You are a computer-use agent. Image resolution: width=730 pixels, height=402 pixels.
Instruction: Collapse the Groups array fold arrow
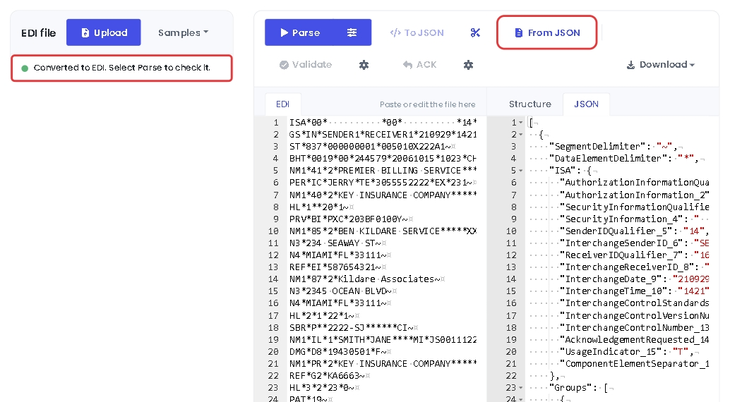(521, 388)
